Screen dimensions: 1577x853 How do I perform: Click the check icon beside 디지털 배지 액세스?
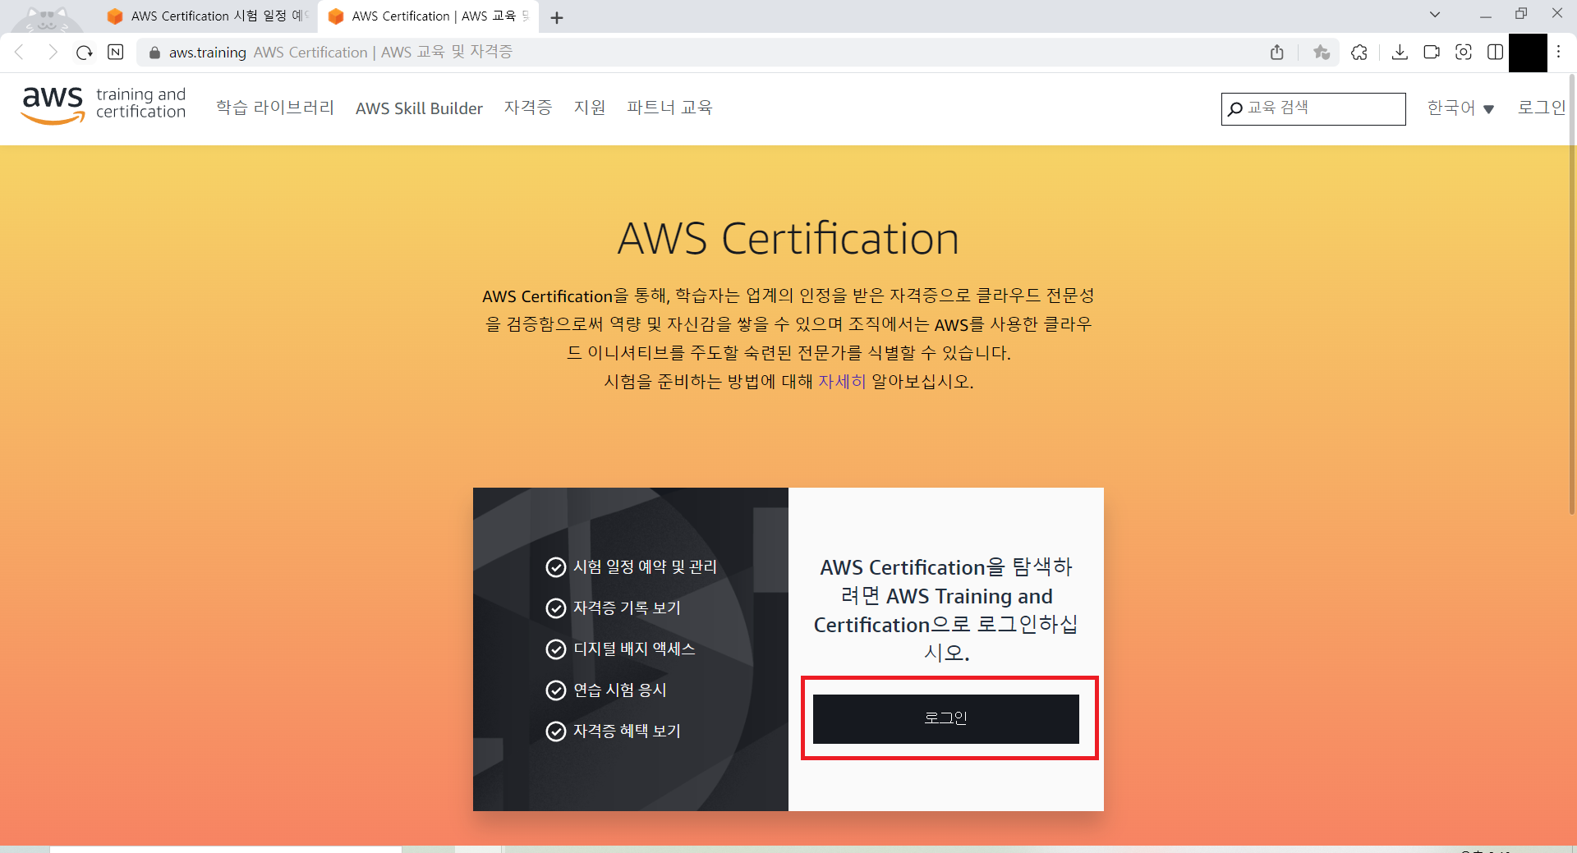[556, 649]
